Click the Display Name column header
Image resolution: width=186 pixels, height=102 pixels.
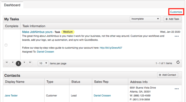point(24,82)
